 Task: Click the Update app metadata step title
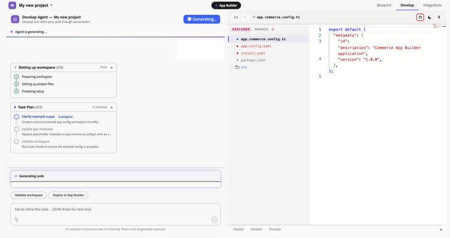point(37,129)
